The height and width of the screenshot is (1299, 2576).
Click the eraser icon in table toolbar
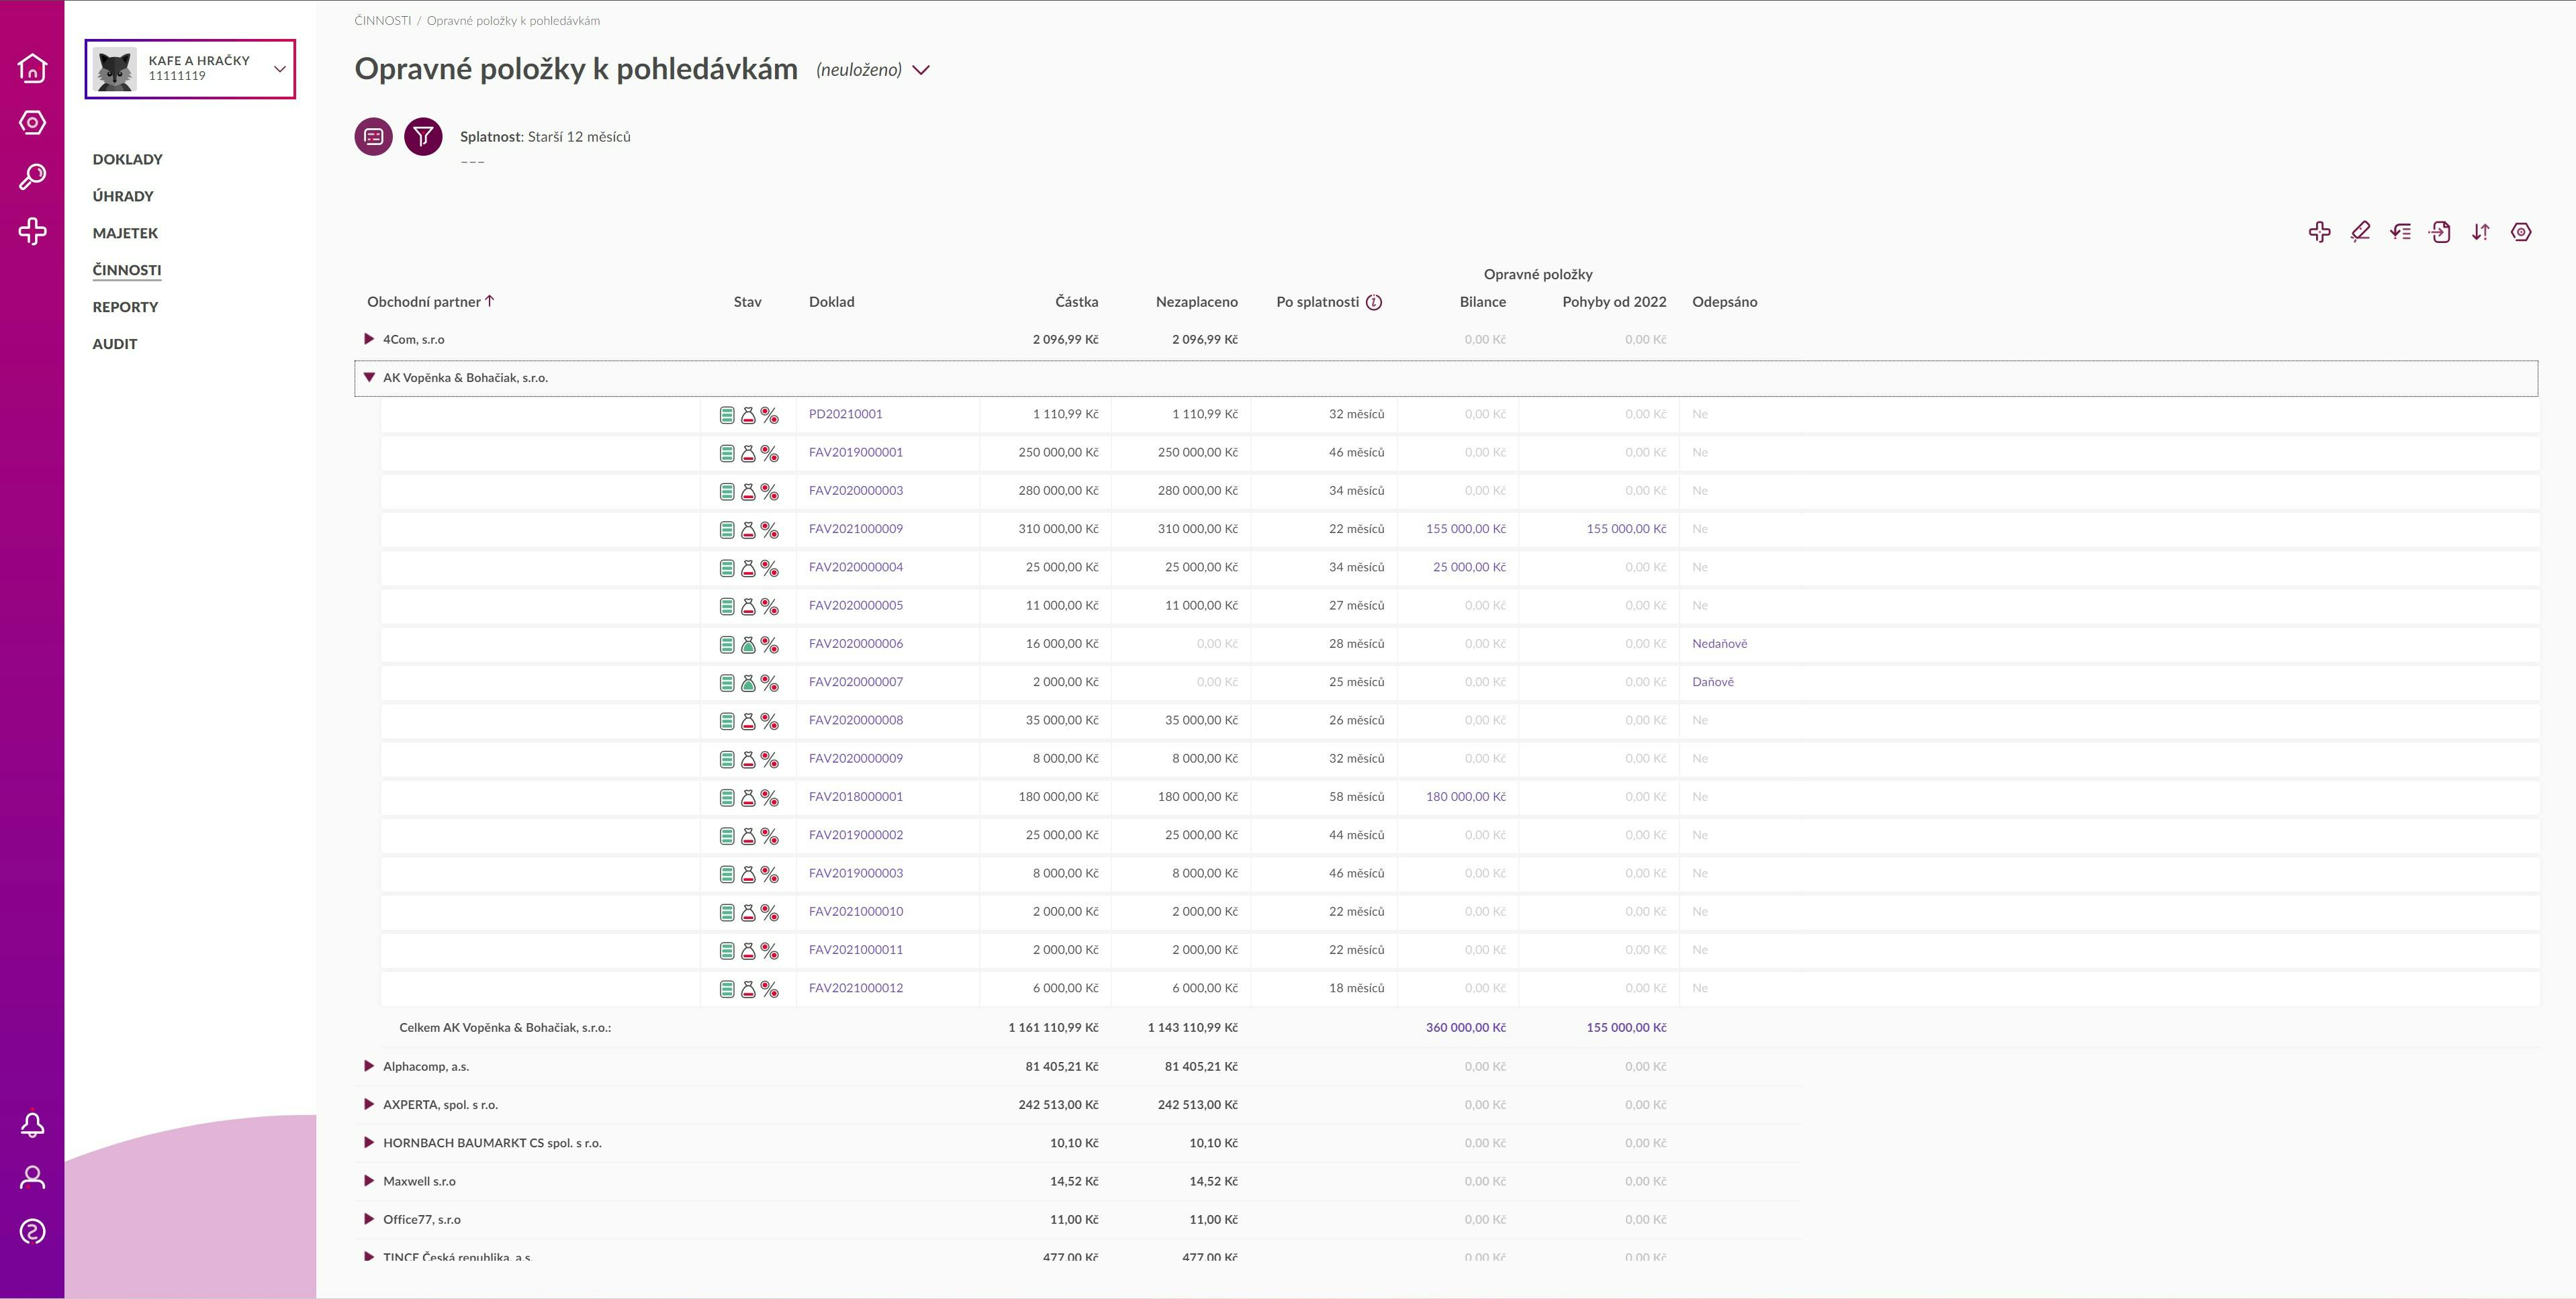(2360, 232)
